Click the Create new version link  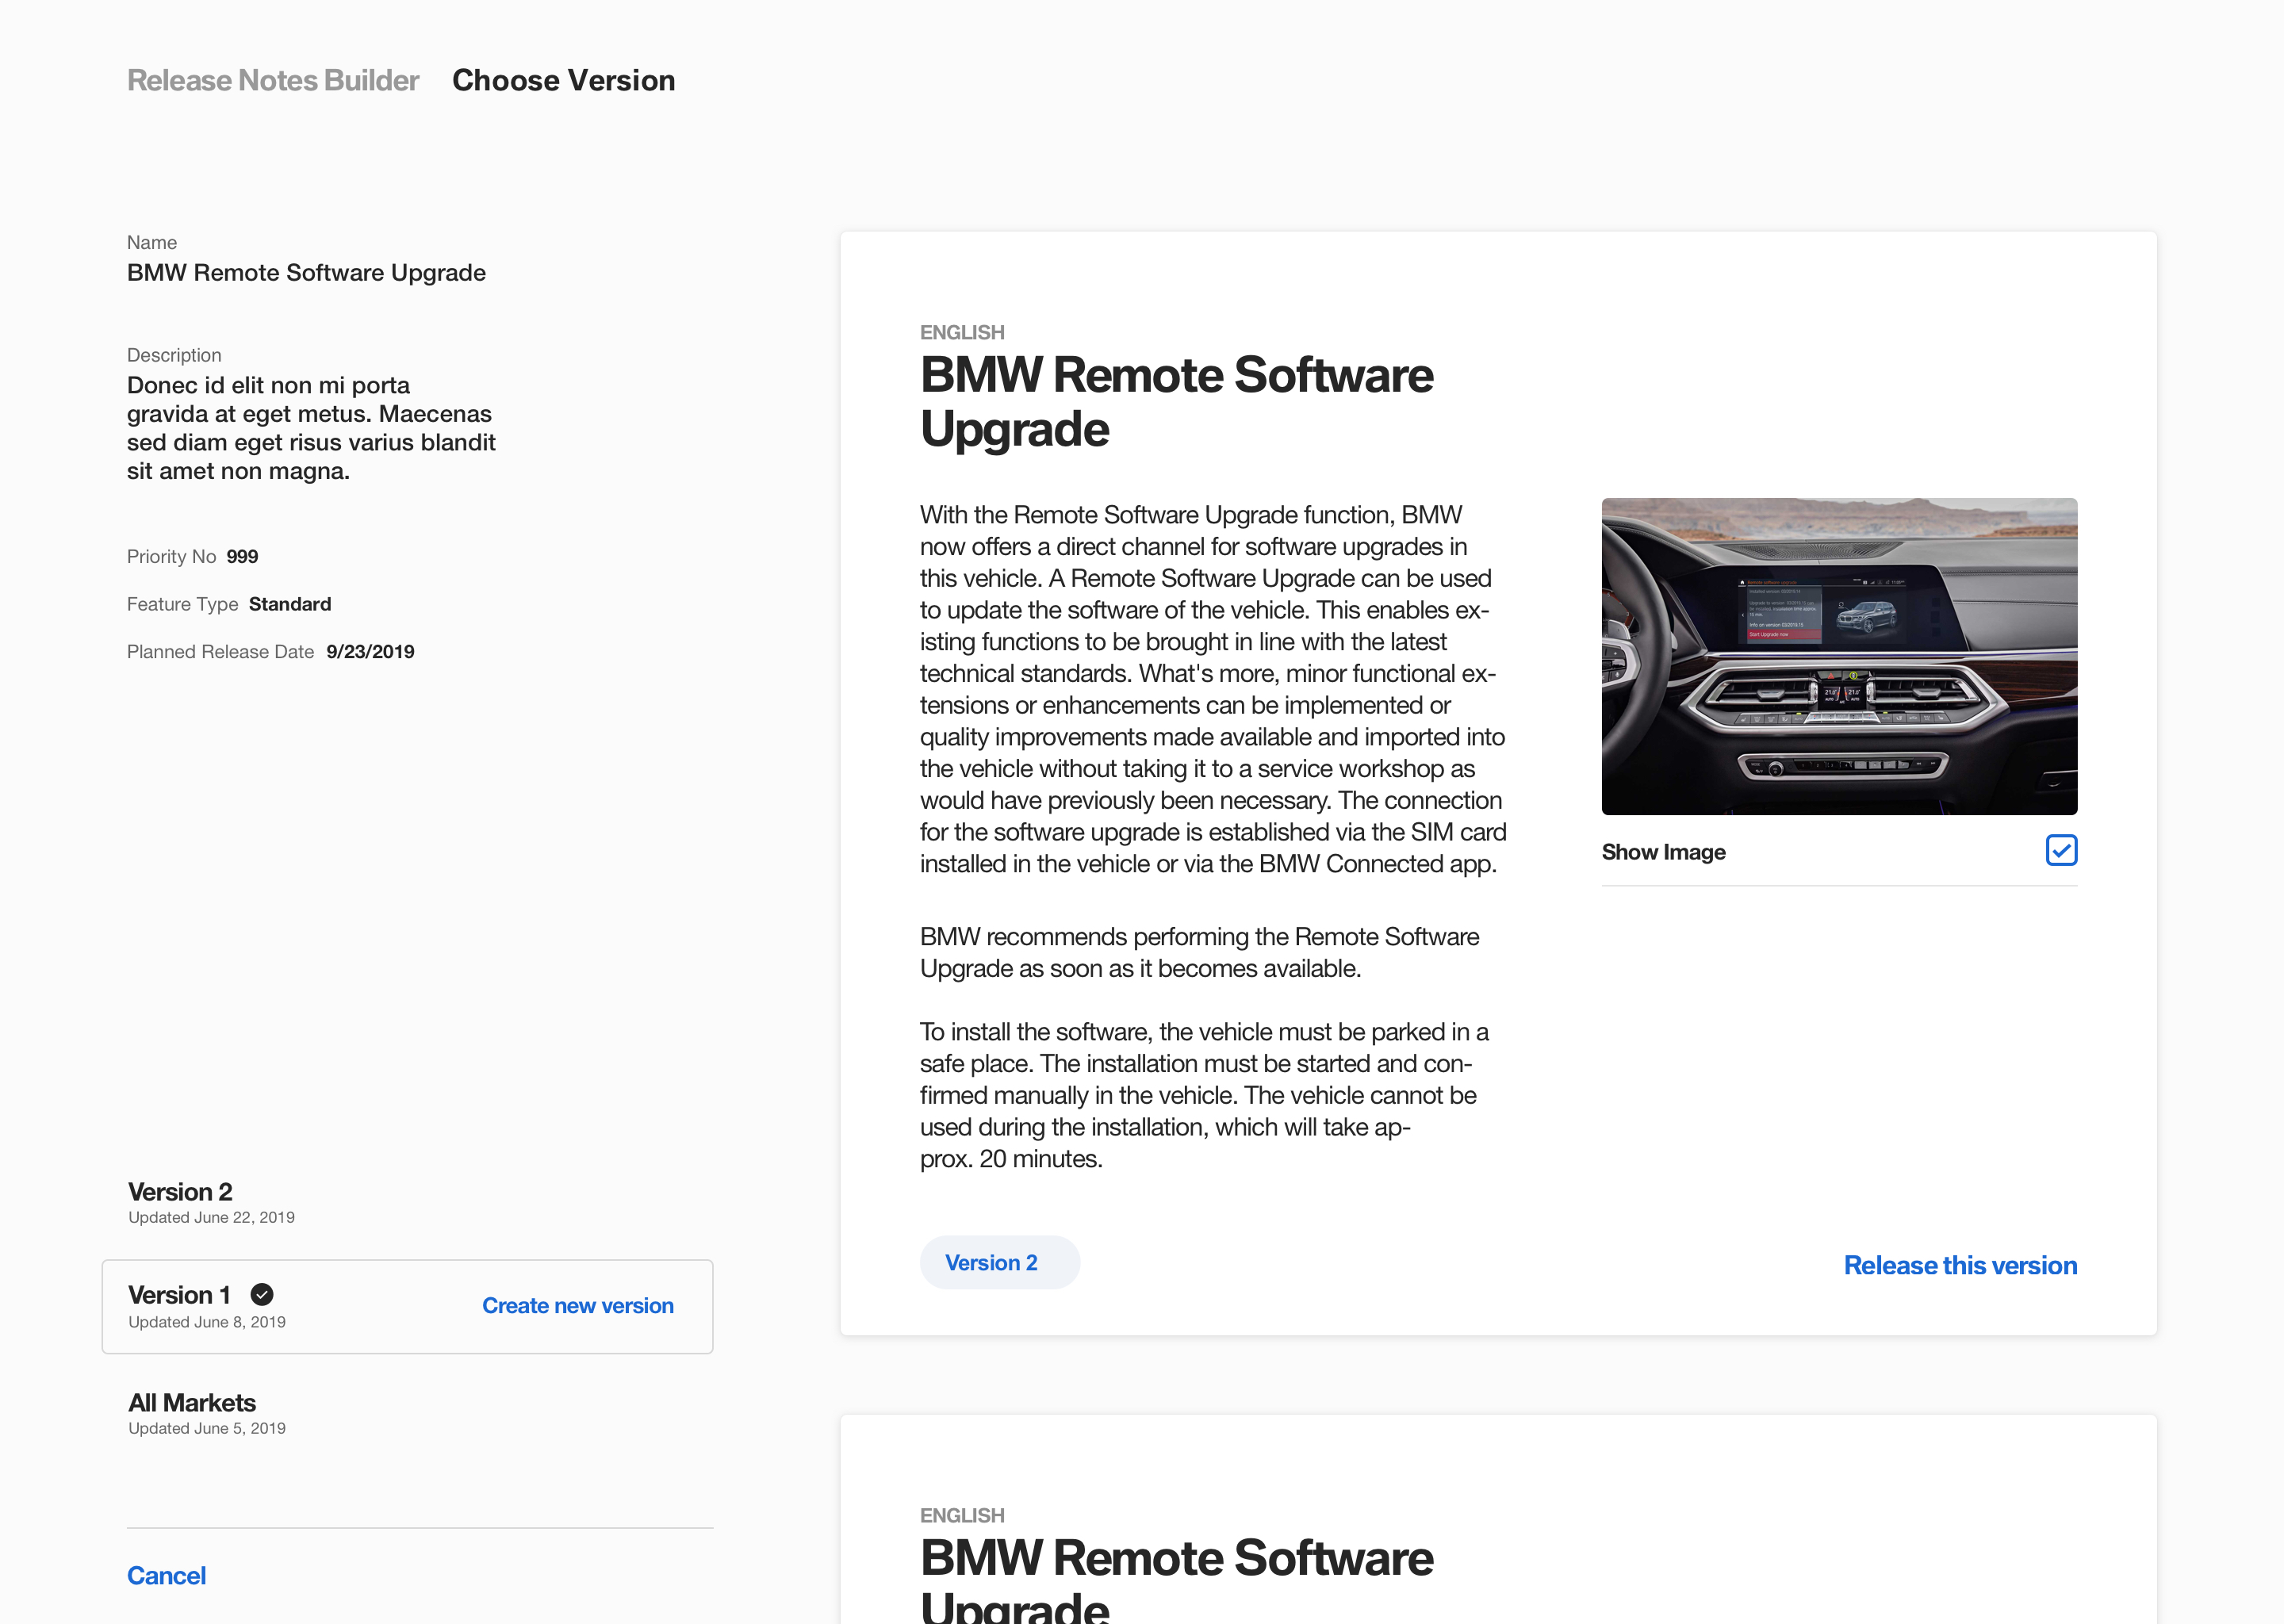578,1305
